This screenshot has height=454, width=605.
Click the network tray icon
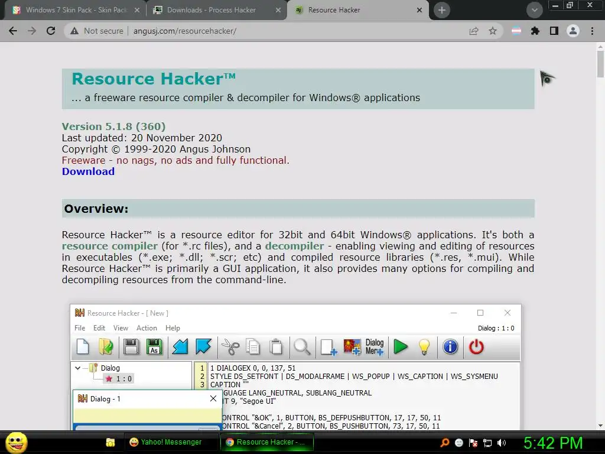point(487,443)
